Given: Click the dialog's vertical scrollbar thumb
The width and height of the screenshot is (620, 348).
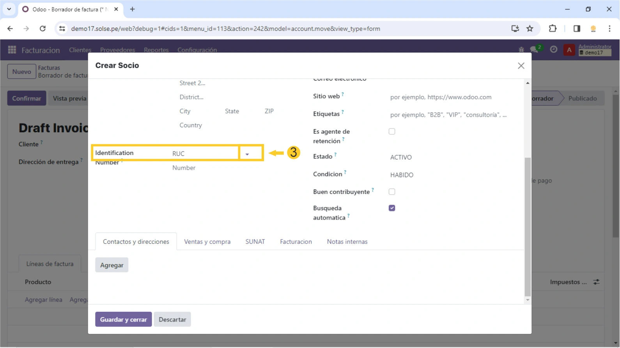Looking at the screenshot, I should pyautogui.click(x=528, y=226).
